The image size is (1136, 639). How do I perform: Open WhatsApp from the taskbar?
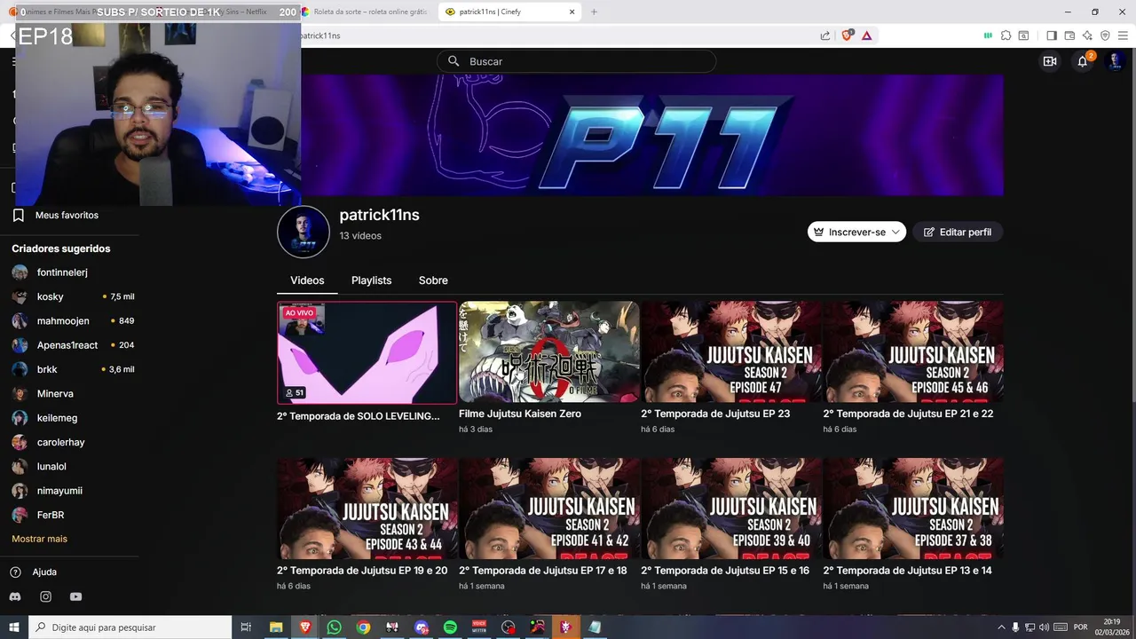coord(334,627)
